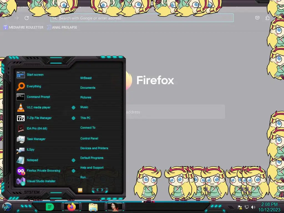Open File Explorer from the taskbar

[x=93, y=207]
